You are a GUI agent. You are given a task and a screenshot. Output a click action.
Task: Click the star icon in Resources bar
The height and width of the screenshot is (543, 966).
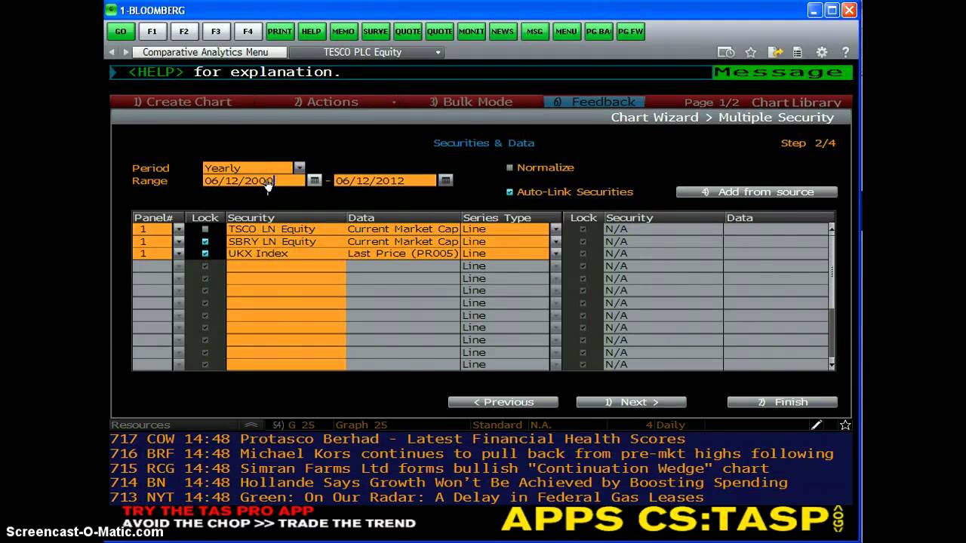point(845,425)
